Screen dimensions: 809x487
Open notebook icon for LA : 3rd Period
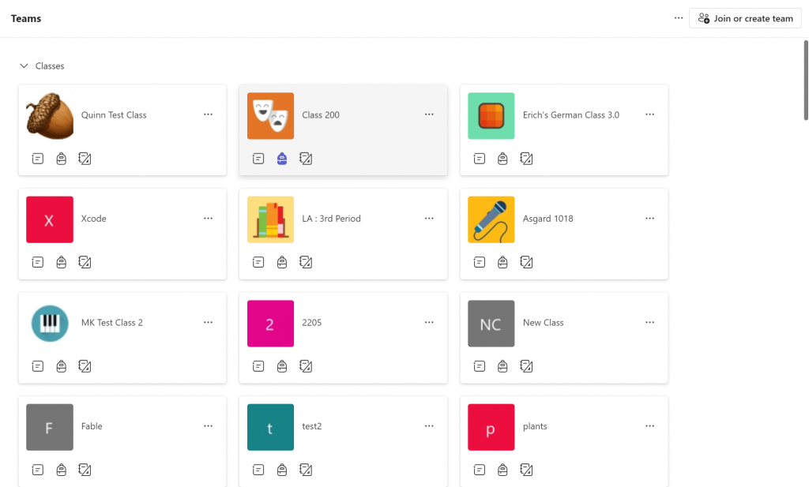[x=306, y=262]
